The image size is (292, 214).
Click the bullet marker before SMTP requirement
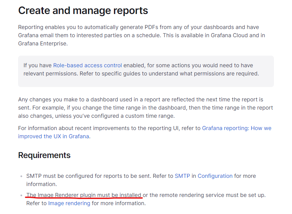coord(21,176)
